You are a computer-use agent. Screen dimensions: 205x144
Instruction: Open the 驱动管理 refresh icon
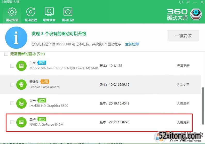pos(30,12)
